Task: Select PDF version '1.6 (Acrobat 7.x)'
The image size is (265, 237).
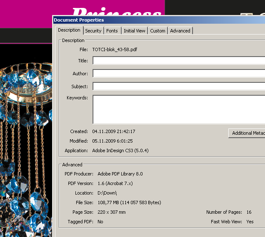Action: (x=115, y=183)
